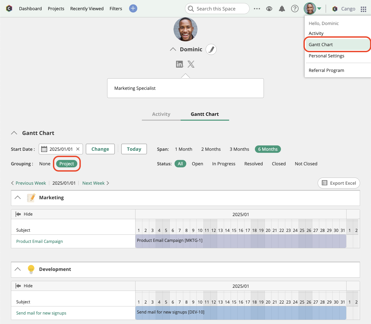
Task: Hide the Development subject column
Action: pyautogui.click(x=24, y=286)
